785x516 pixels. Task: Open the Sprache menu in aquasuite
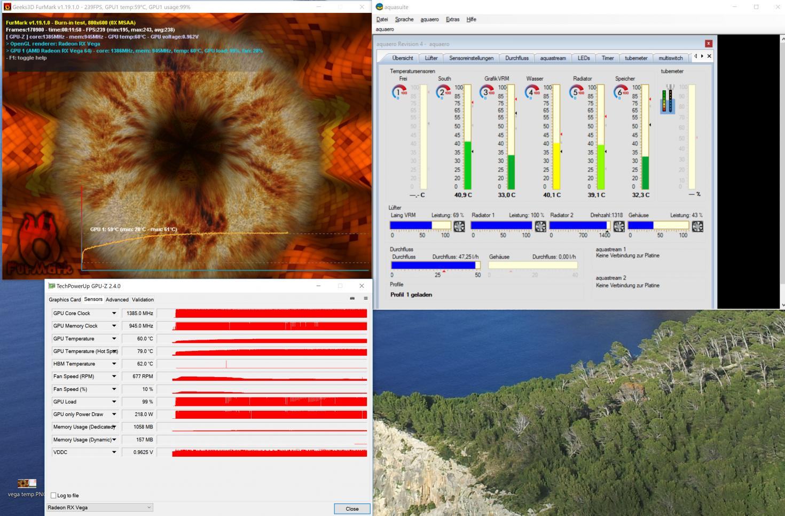(x=404, y=19)
